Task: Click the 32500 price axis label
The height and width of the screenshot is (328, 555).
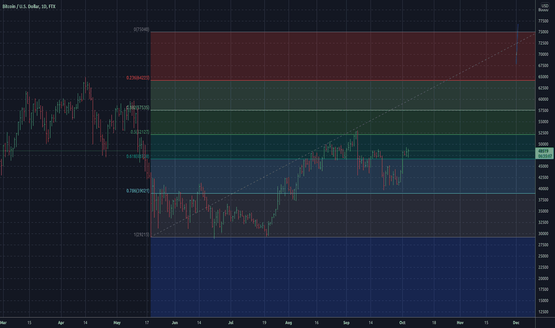Action: click(x=543, y=222)
